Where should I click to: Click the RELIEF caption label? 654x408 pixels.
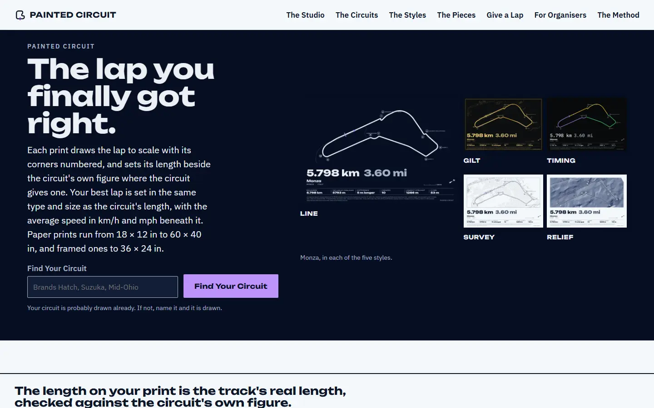[x=560, y=237]
